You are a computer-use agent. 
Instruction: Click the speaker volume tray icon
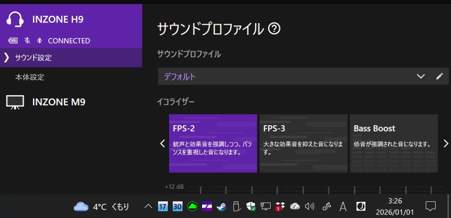tap(309, 206)
